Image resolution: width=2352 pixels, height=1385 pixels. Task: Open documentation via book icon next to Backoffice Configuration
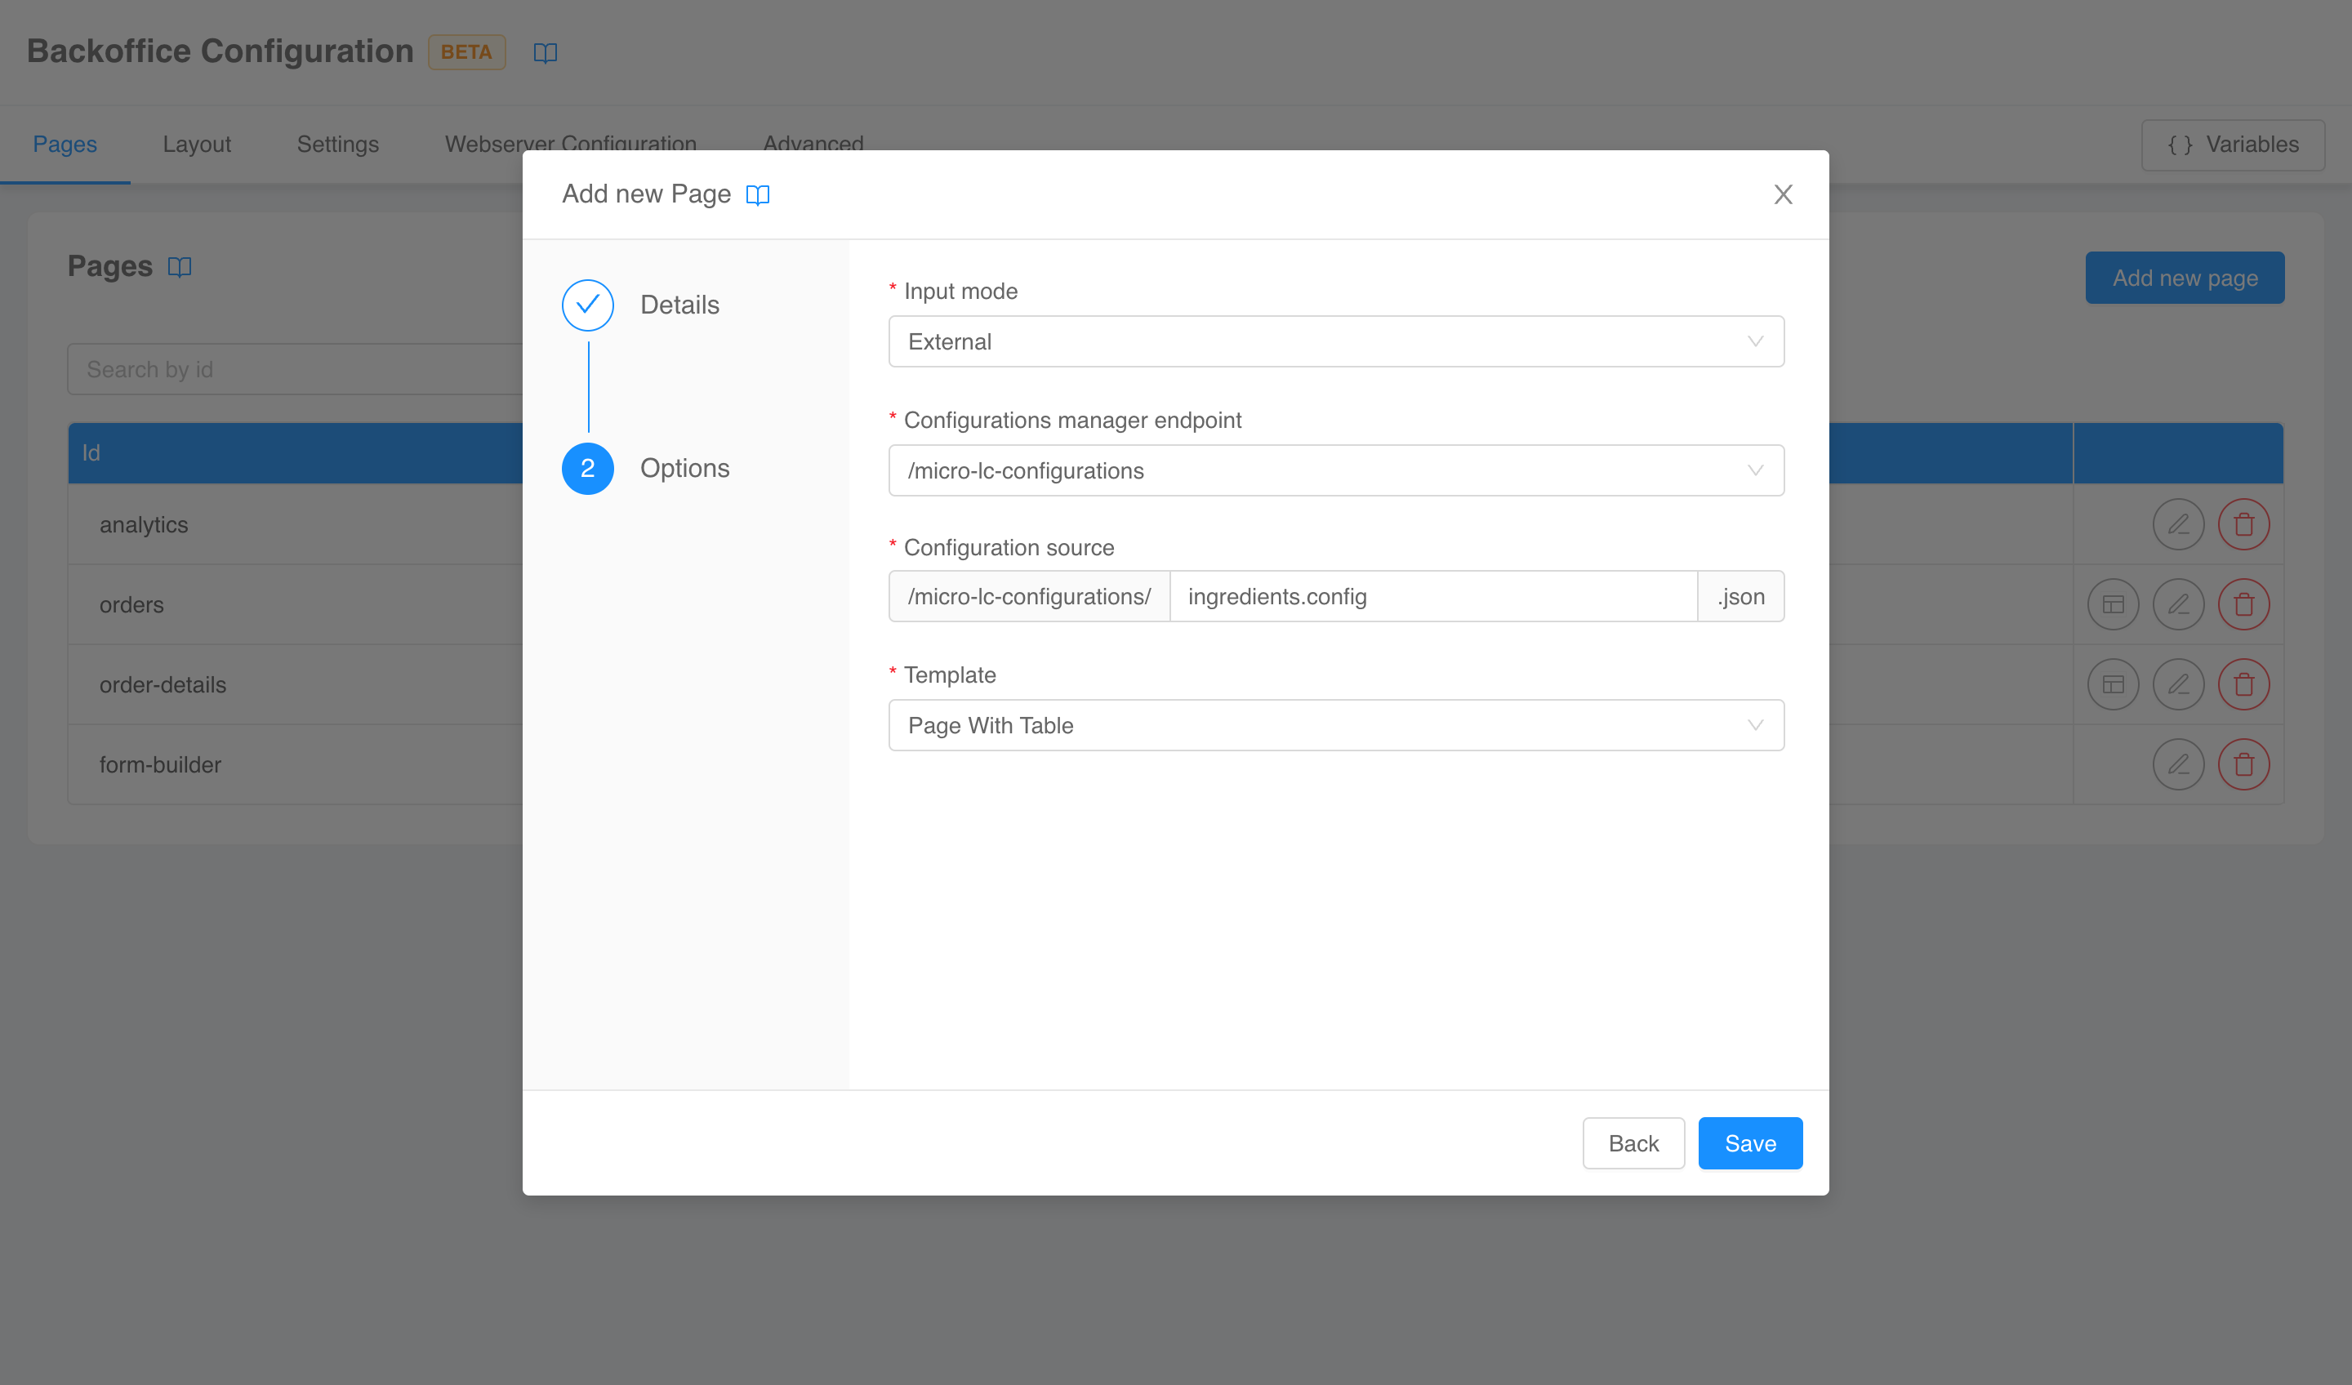(x=545, y=52)
